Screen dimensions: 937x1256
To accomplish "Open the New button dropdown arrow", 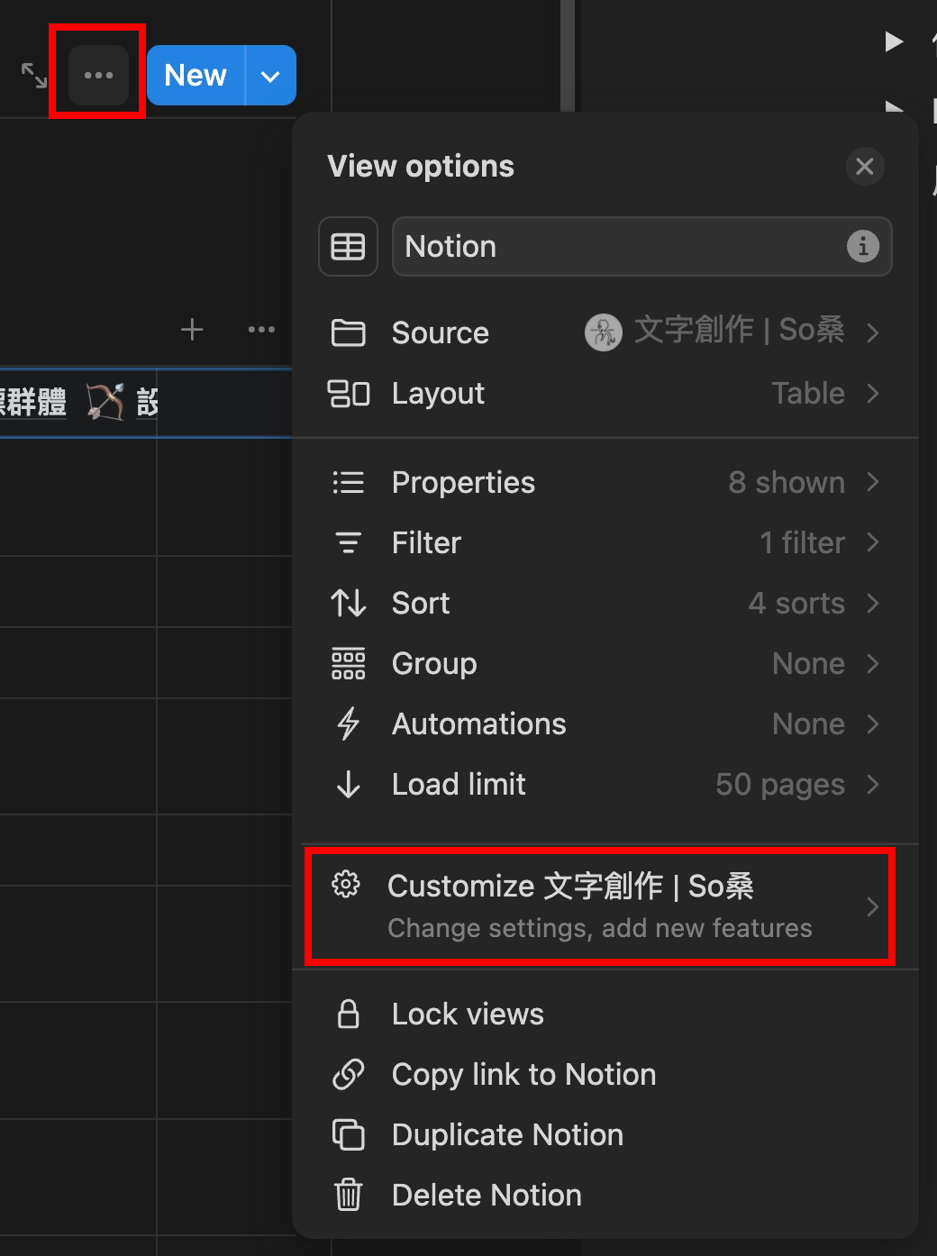I will click(270, 76).
